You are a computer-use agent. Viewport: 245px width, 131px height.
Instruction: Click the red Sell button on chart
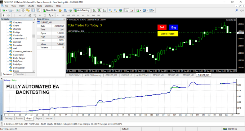click(162, 27)
